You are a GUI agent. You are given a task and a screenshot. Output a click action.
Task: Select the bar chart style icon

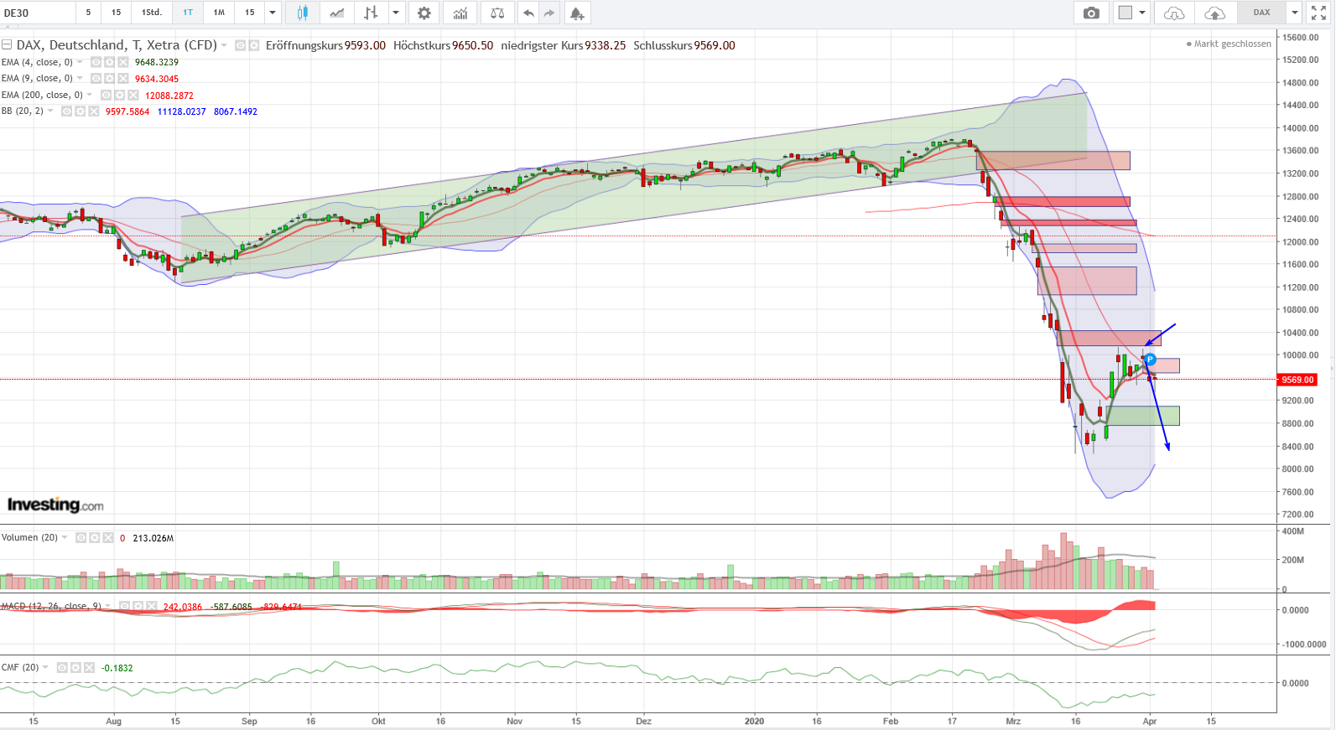(x=371, y=13)
